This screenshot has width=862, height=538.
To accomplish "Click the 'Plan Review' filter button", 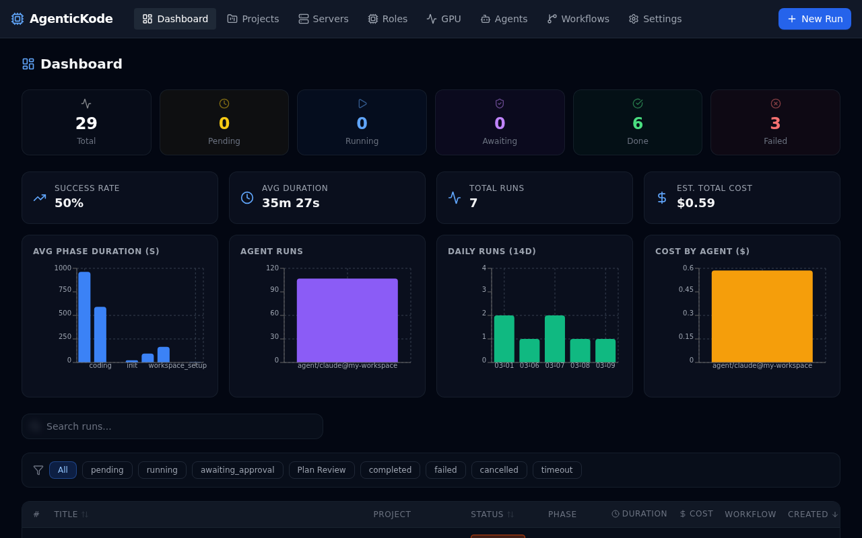I will [x=321, y=470].
